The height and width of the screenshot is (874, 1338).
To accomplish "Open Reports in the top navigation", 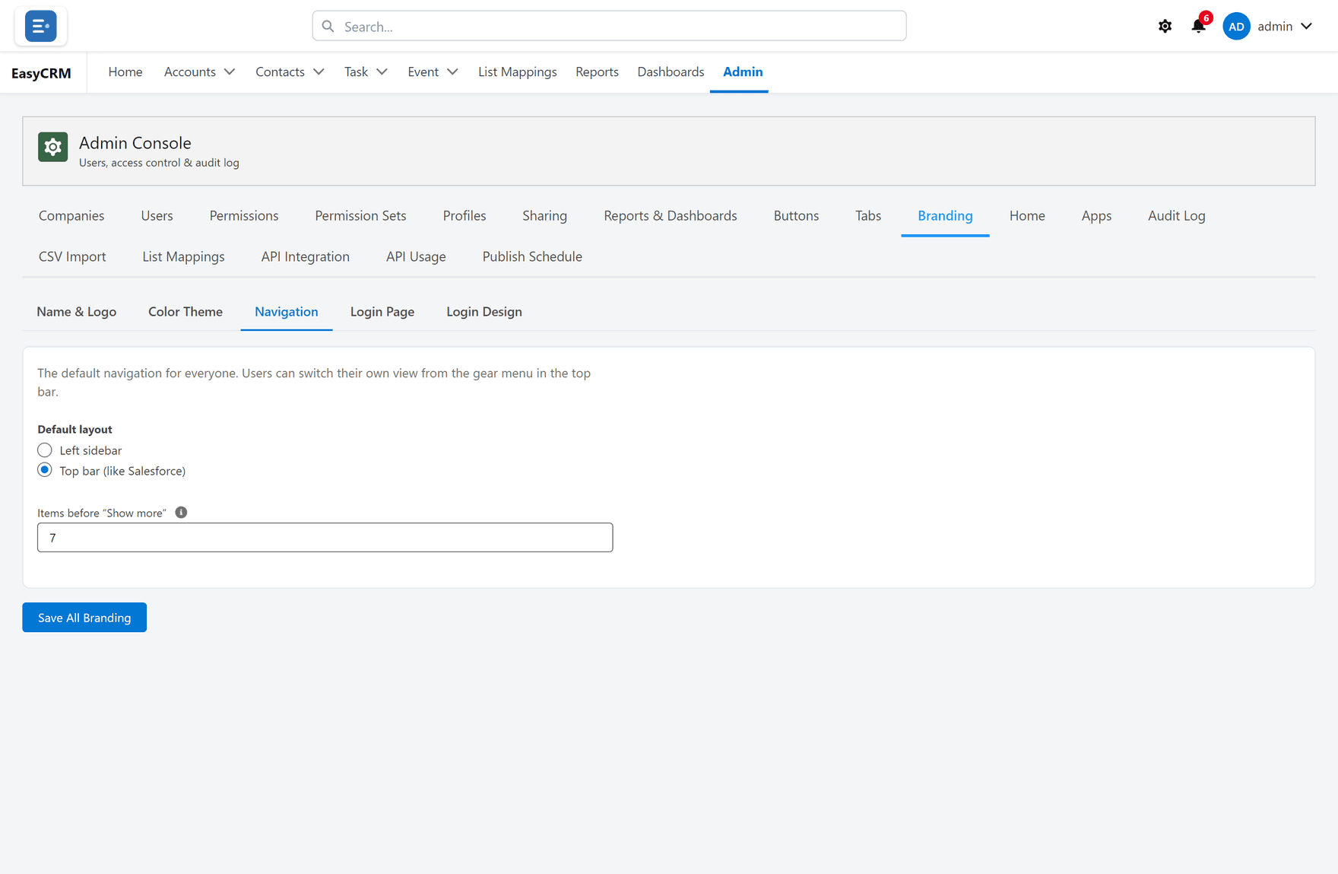I will click(597, 72).
